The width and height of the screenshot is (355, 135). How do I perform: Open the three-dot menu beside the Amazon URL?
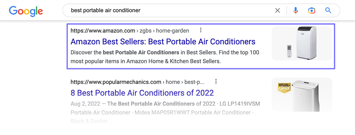201,30
